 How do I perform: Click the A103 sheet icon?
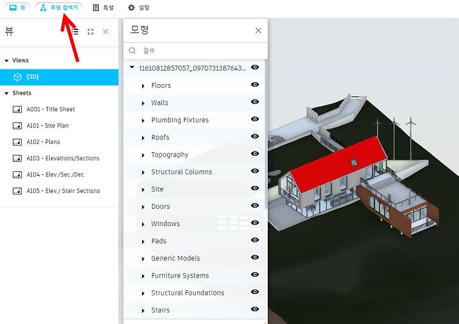tap(17, 158)
